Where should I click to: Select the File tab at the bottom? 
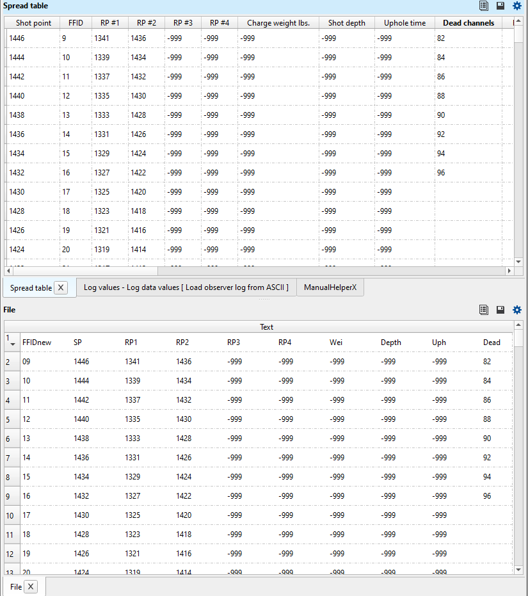(x=14, y=586)
